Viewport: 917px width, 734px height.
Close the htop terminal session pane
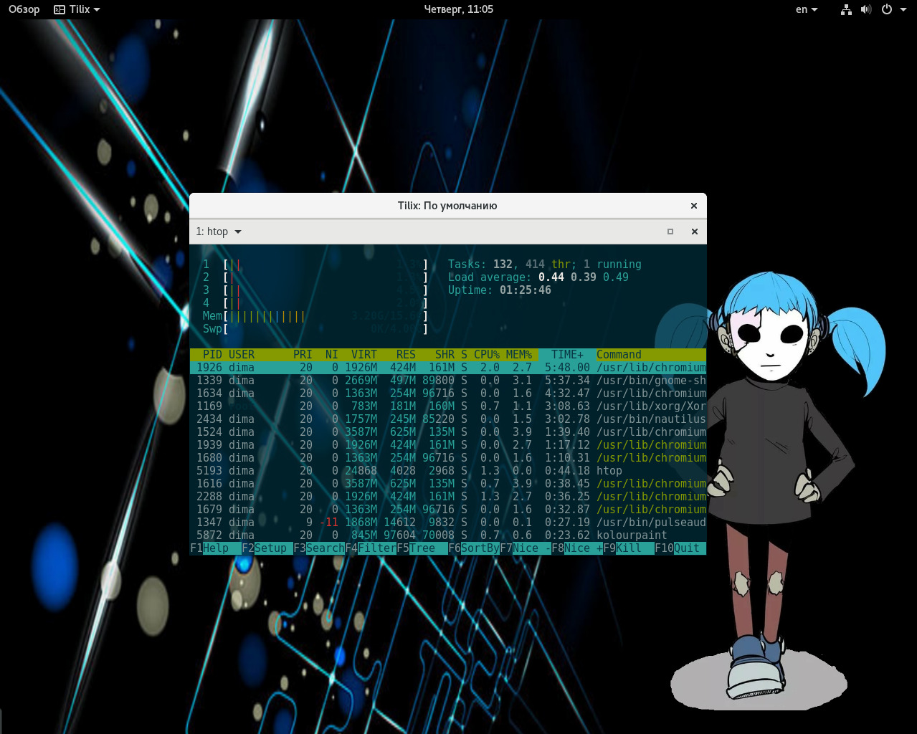pyautogui.click(x=694, y=232)
